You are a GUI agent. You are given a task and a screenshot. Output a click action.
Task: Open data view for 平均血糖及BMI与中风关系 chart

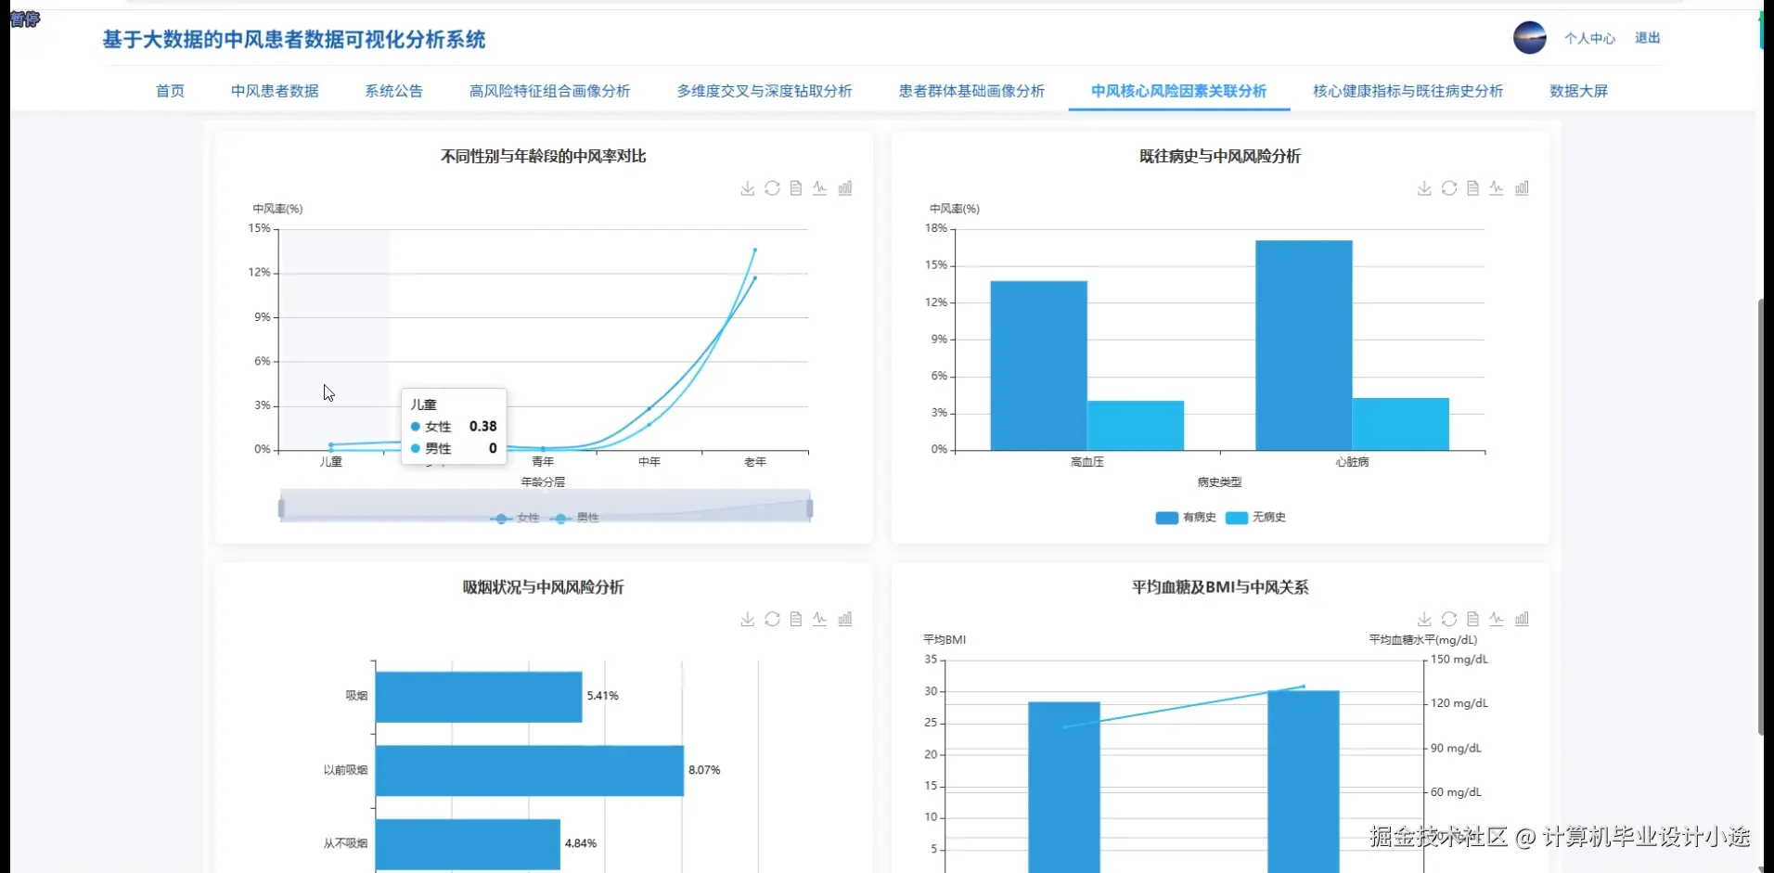(x=1473, y=619)
